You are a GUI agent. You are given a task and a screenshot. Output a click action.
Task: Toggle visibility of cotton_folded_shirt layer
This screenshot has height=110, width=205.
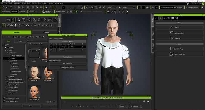coord(83,47)
